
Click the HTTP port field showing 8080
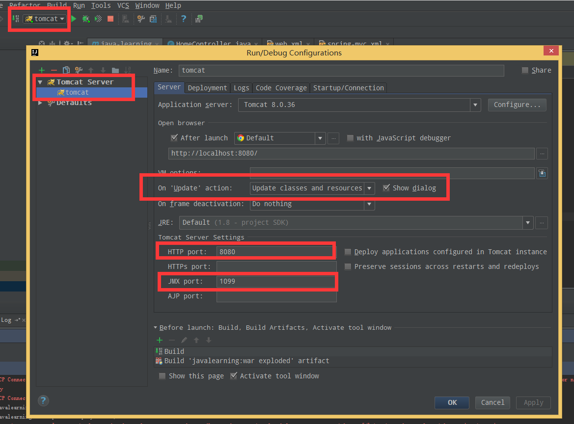[276, 252]
